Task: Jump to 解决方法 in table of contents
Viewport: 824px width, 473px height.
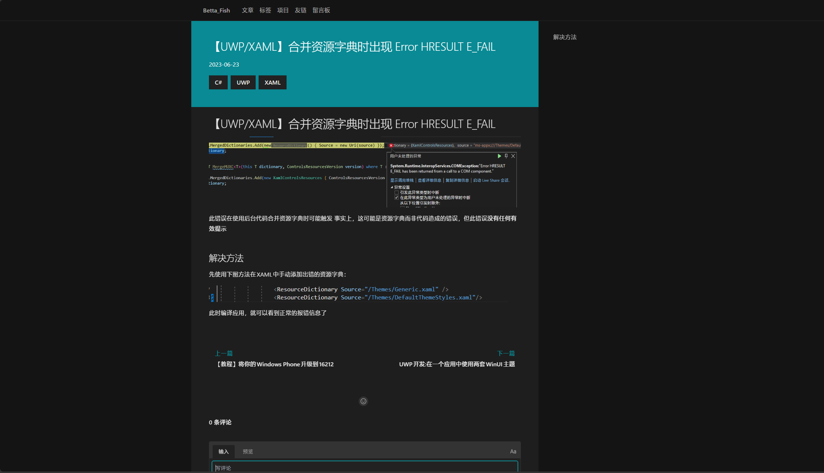Action: point(565,37)
